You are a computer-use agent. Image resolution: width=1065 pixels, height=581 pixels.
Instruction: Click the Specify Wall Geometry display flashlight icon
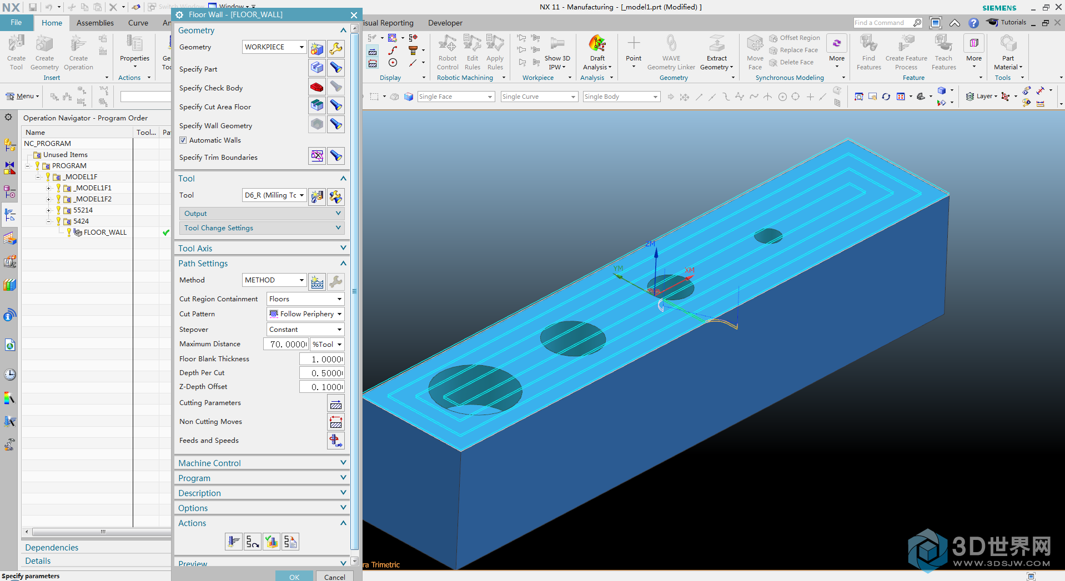(x=336, y=124)
